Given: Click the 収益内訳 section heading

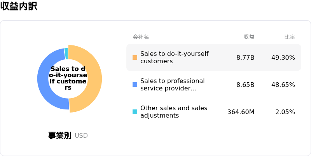Looking at the screenshot, I should [x=19, y=6].
